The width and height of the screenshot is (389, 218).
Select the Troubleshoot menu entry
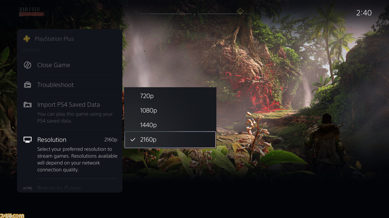70,85
